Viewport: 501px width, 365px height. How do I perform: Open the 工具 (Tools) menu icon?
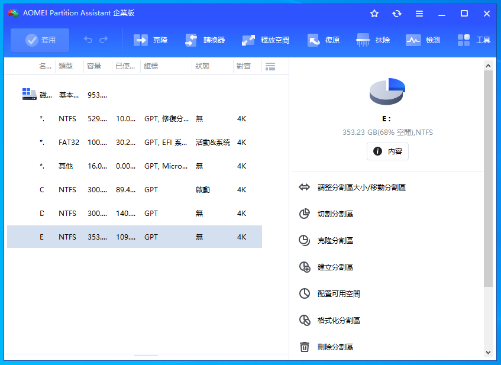(464, 40)
